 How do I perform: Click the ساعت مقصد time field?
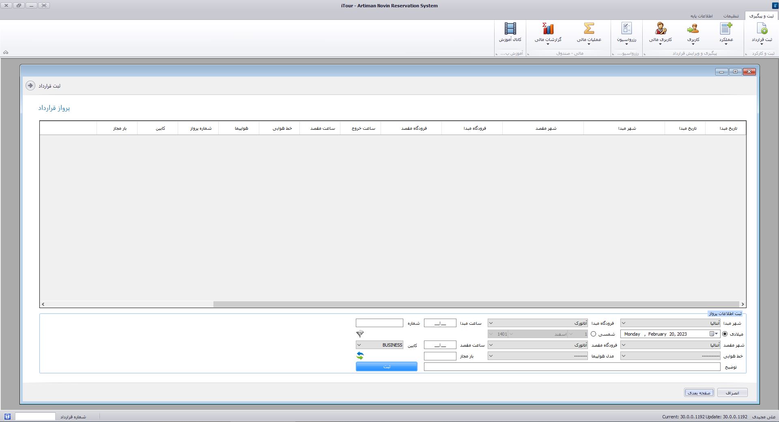(x=440, y=345)
